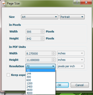Click the Page Size title bar app icon

(4, 4)
